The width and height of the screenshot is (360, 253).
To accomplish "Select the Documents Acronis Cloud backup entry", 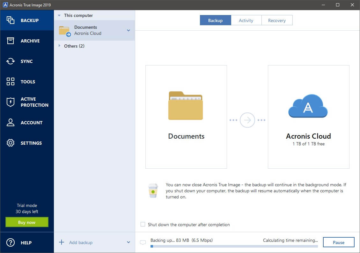I will 94,30.
